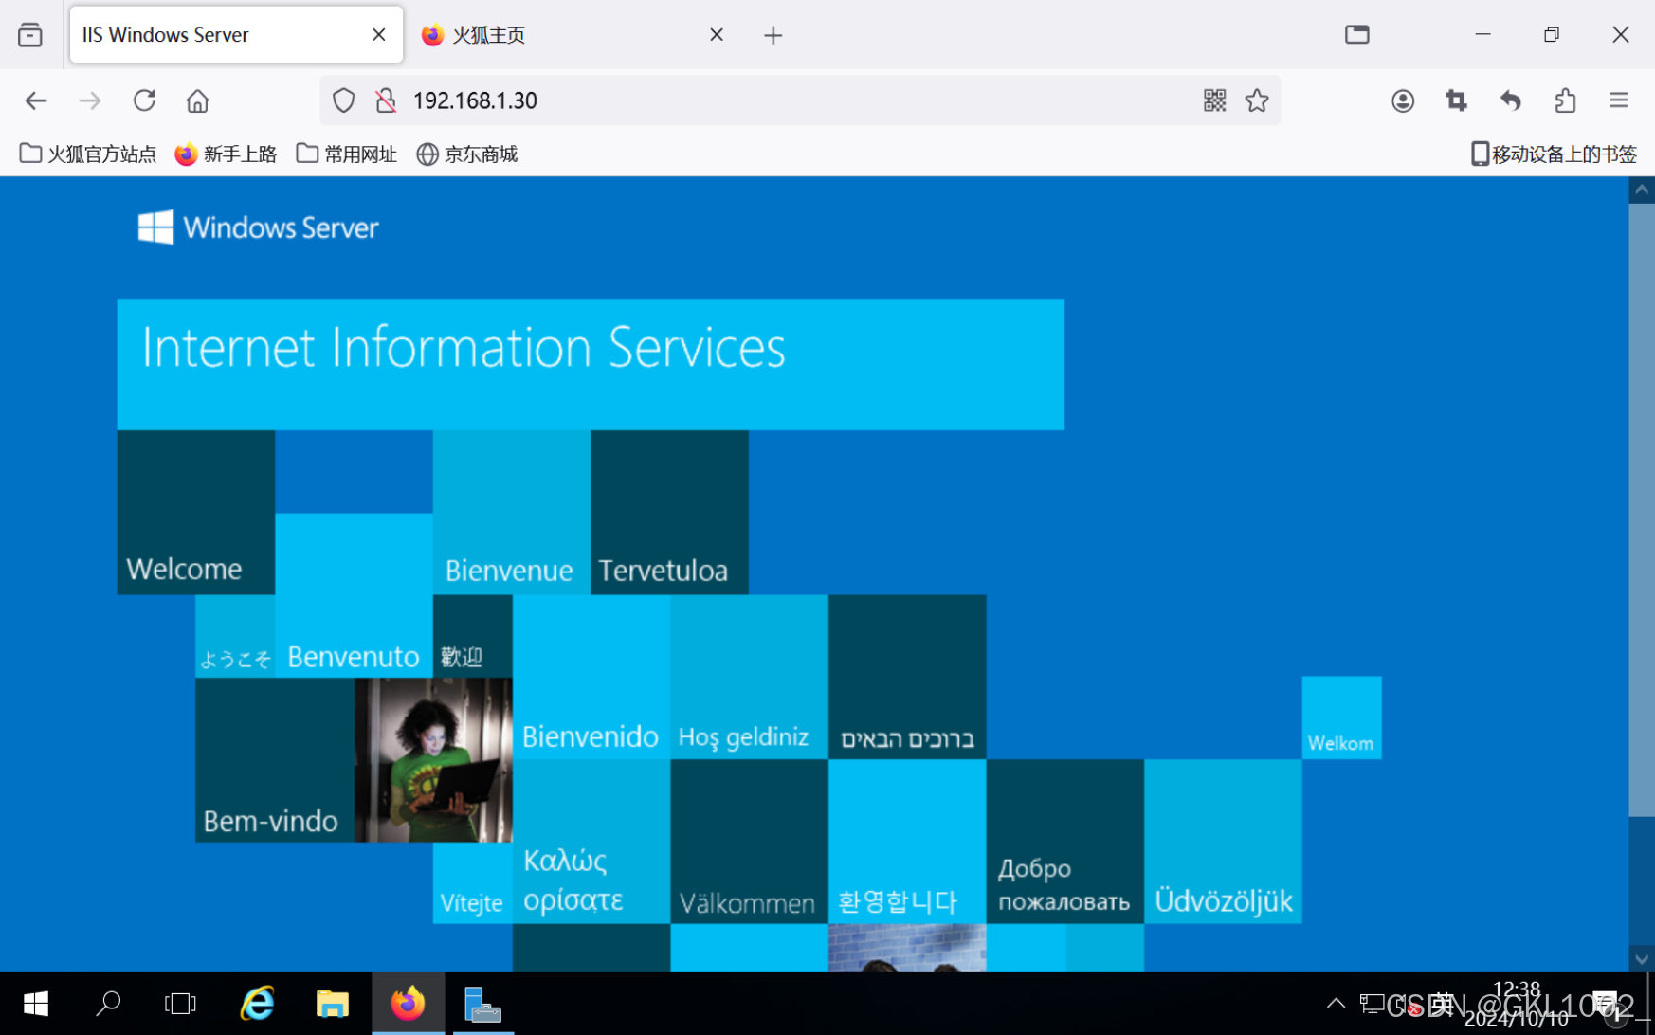
Task: Click the vertical scrollbar thumb
Action: click(x=1642, y=509)
